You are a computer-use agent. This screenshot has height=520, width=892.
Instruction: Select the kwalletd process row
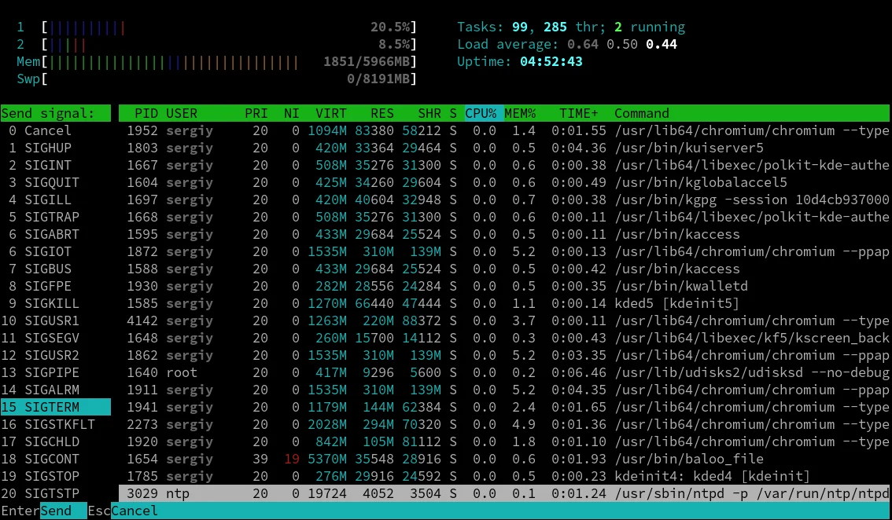point(503,286)
